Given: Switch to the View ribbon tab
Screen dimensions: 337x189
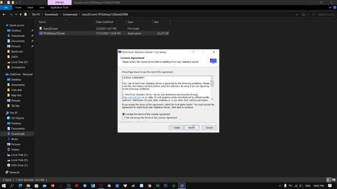Looking at the screenshot, I should click(42, 7).
